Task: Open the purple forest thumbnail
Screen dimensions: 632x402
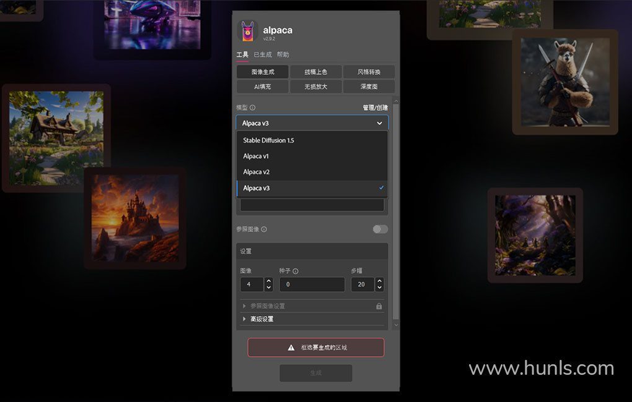Action: [535, 236]
